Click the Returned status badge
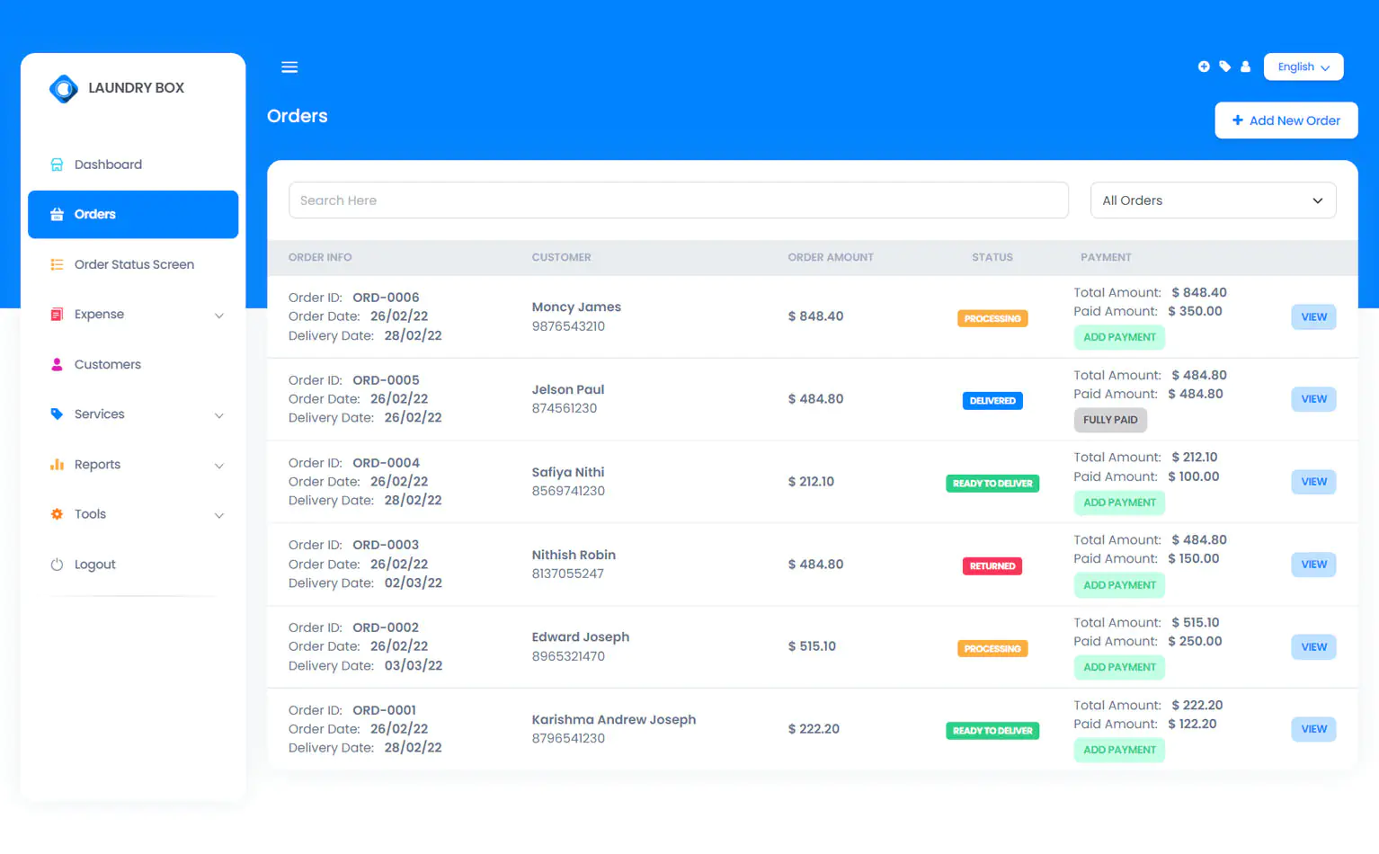The image size is (1379, 854). point(992,566)
